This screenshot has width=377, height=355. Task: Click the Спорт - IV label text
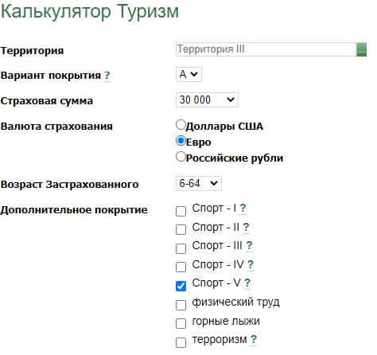pos(218,265)
